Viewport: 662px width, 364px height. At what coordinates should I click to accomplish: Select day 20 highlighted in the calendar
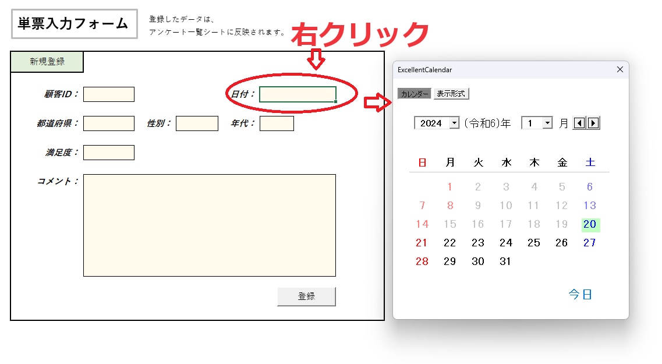pos(590,224)
